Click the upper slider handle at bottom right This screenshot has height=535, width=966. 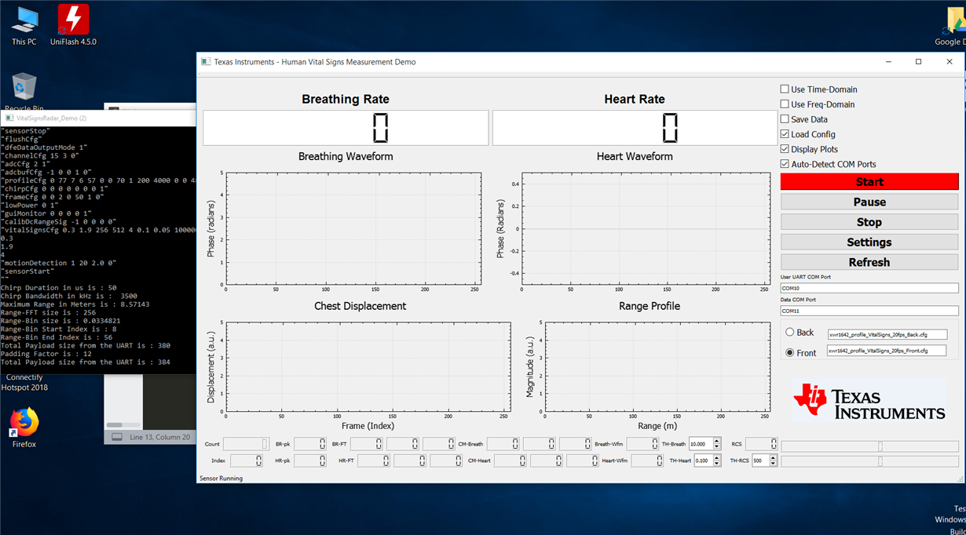click(880, 446)
